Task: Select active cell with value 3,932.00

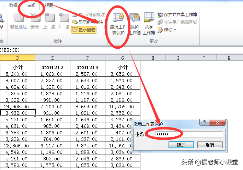Action: tap(18, 113)
